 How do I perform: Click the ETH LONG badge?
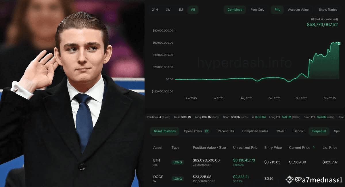[177, 162]
